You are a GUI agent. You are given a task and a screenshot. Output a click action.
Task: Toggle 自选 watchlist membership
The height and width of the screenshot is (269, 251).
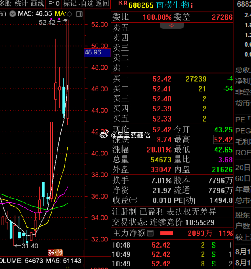[86, 3]
